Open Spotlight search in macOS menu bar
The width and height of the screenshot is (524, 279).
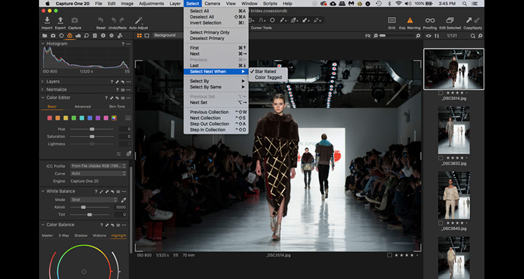[465, 4]
